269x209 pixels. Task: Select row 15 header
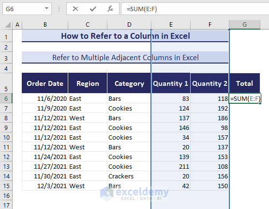[6, 186]
